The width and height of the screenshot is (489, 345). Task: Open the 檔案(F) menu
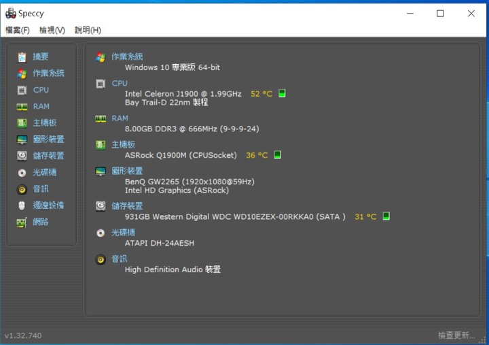[18, 31]
